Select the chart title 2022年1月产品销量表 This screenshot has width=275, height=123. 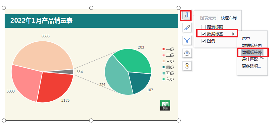tap(42, 21)
